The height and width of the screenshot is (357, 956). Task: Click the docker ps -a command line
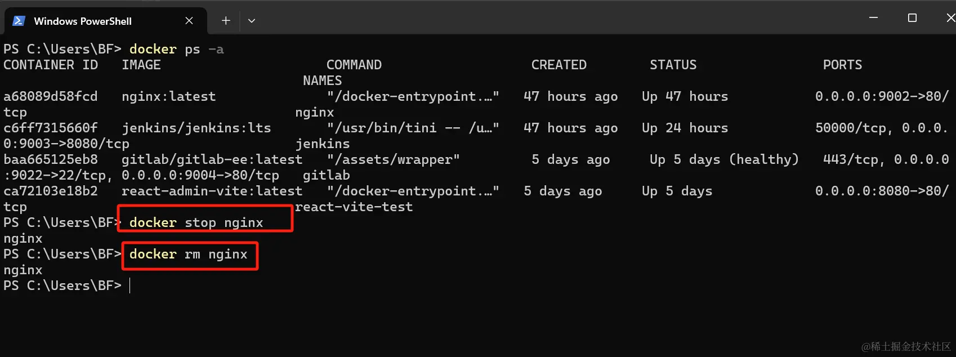(x=176, y=49)
